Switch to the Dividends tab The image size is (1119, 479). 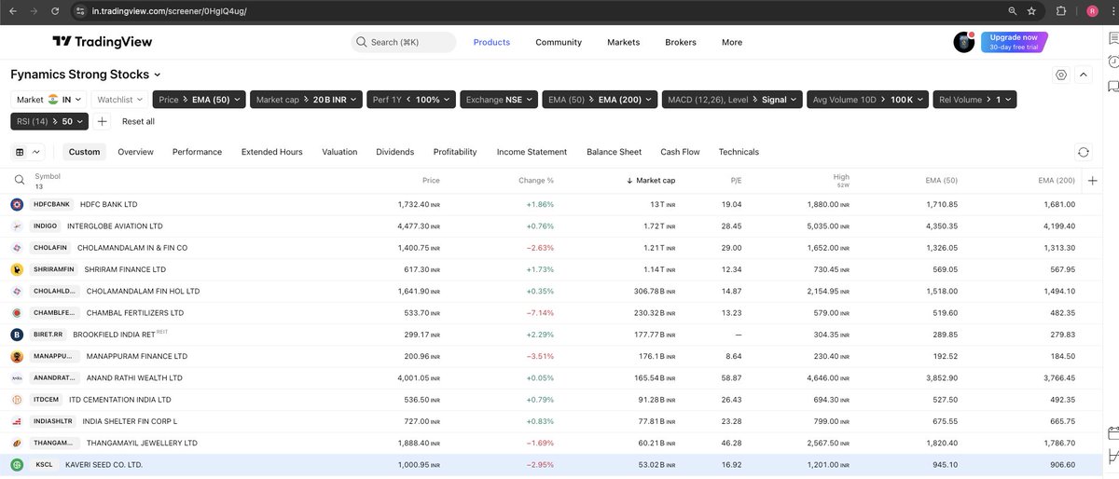[x=394, y=152]
